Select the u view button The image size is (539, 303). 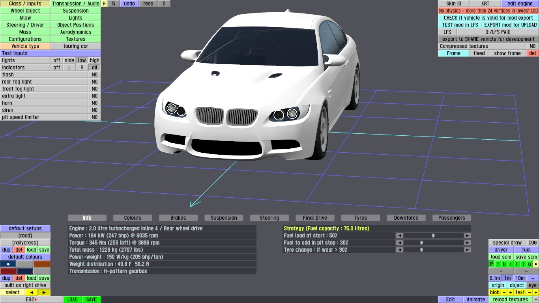(530, 264)
